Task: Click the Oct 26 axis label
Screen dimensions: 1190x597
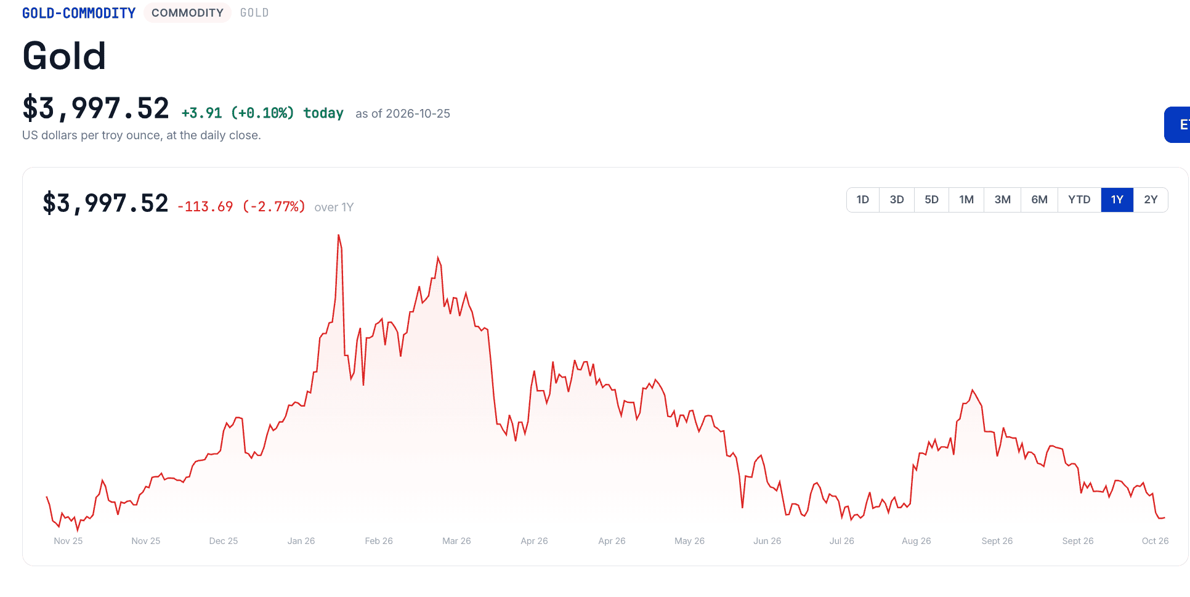Action: (1155, 541)
